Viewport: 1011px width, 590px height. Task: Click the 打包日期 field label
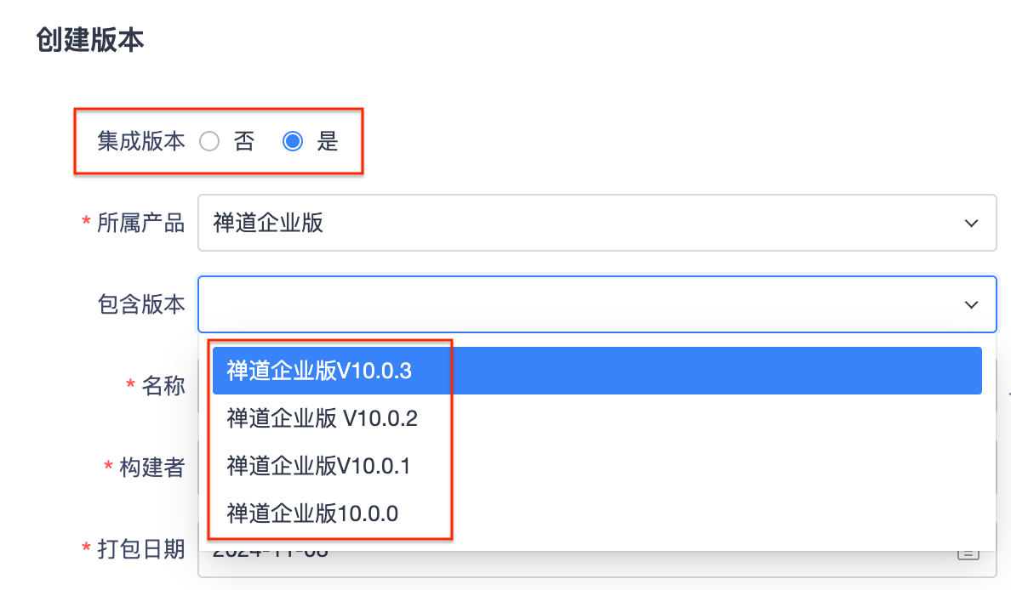(x=141, y=549)
